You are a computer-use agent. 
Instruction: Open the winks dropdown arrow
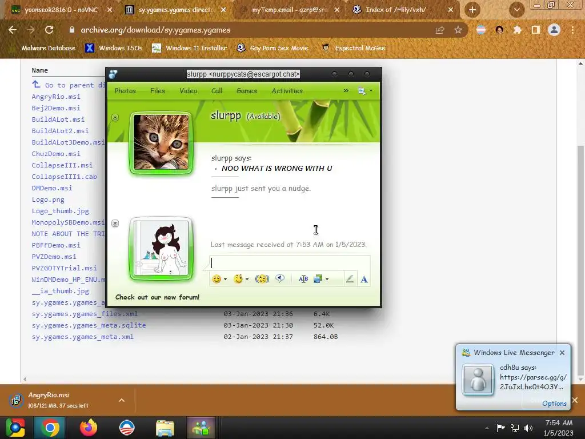coord(247,279)
